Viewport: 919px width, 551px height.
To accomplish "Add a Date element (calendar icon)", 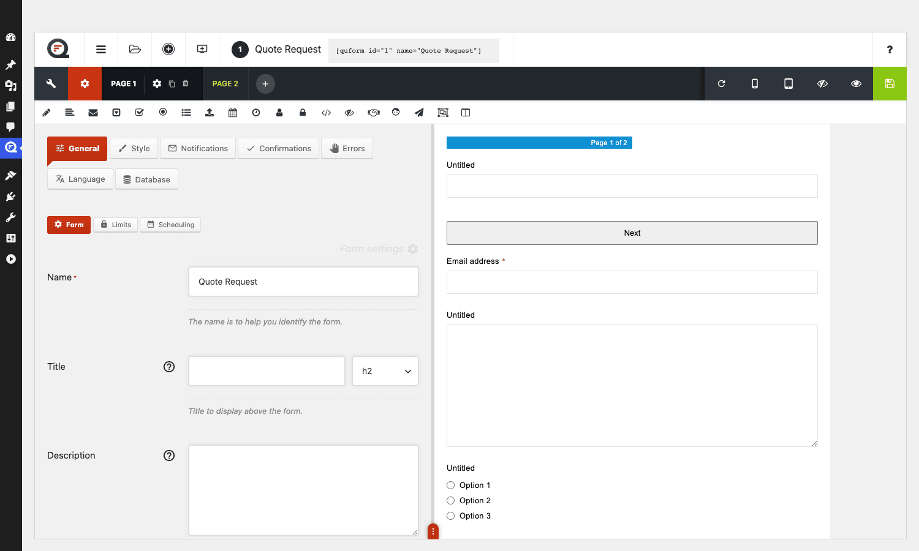I will click(233, 113).
